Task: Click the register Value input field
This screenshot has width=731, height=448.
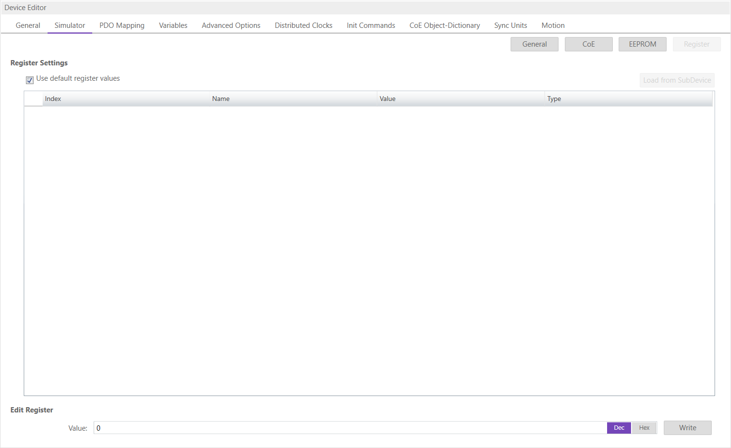Action: (x=350, y=428)
